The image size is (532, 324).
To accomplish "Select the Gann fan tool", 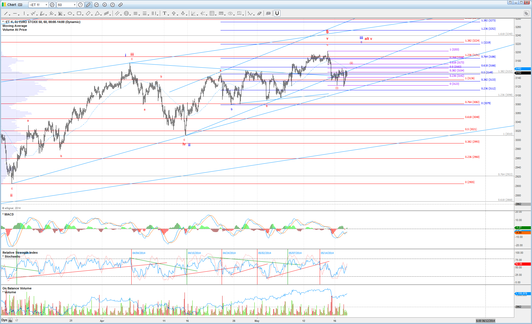I will (x=60, y=13).
